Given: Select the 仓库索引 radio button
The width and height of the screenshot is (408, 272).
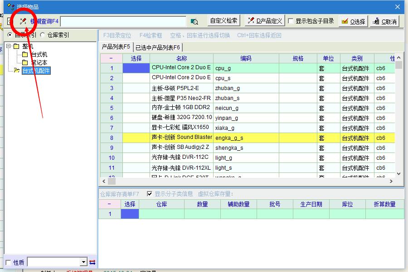Looking at the screenshot, I should click(43, 35).
